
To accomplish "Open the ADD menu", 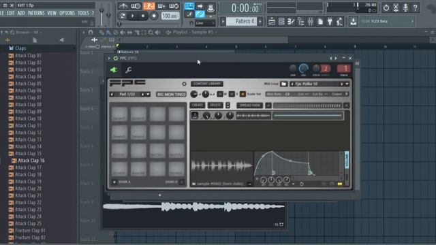I will (x=21, y=13).
